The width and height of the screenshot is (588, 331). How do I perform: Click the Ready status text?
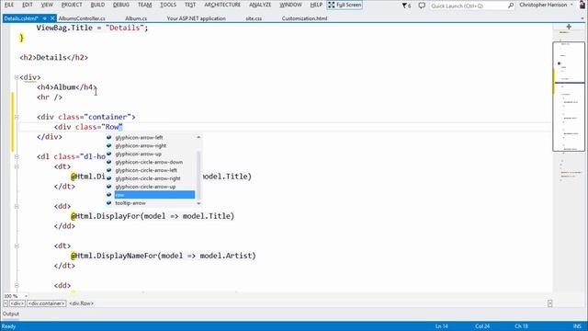(x=8, y=326)
